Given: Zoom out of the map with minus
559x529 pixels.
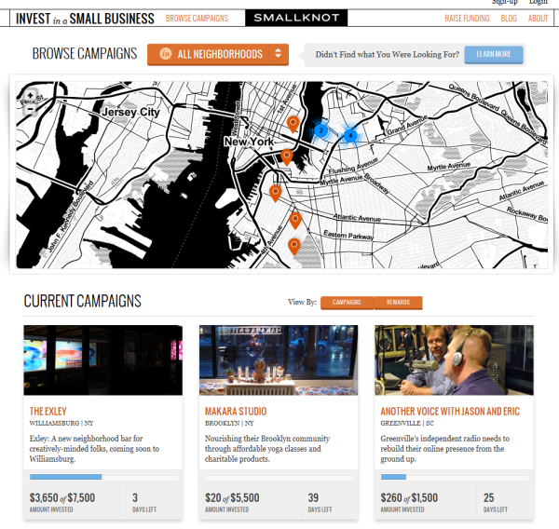Looking at the screenshot, I should pos(31,109).
